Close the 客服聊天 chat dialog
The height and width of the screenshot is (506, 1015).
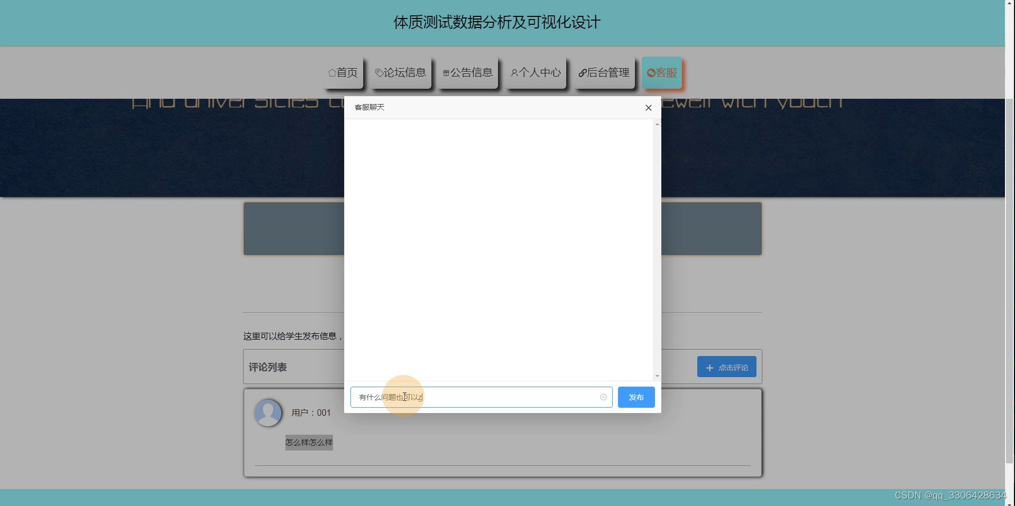(x=649, y=108)
